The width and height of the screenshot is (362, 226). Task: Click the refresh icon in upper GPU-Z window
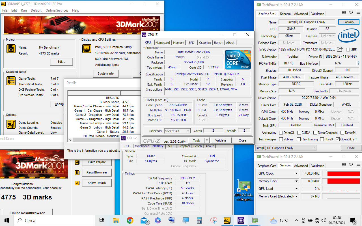351,12
